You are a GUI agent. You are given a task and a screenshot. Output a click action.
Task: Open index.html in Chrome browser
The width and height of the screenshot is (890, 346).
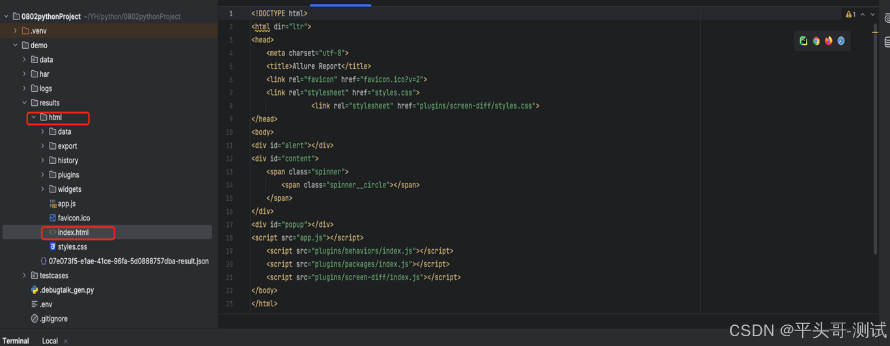tap(816, 40)
